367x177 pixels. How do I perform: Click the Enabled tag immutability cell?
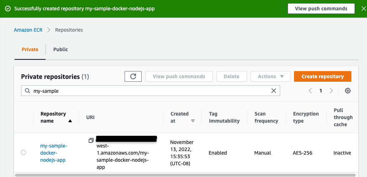click(x=217, y=153)
